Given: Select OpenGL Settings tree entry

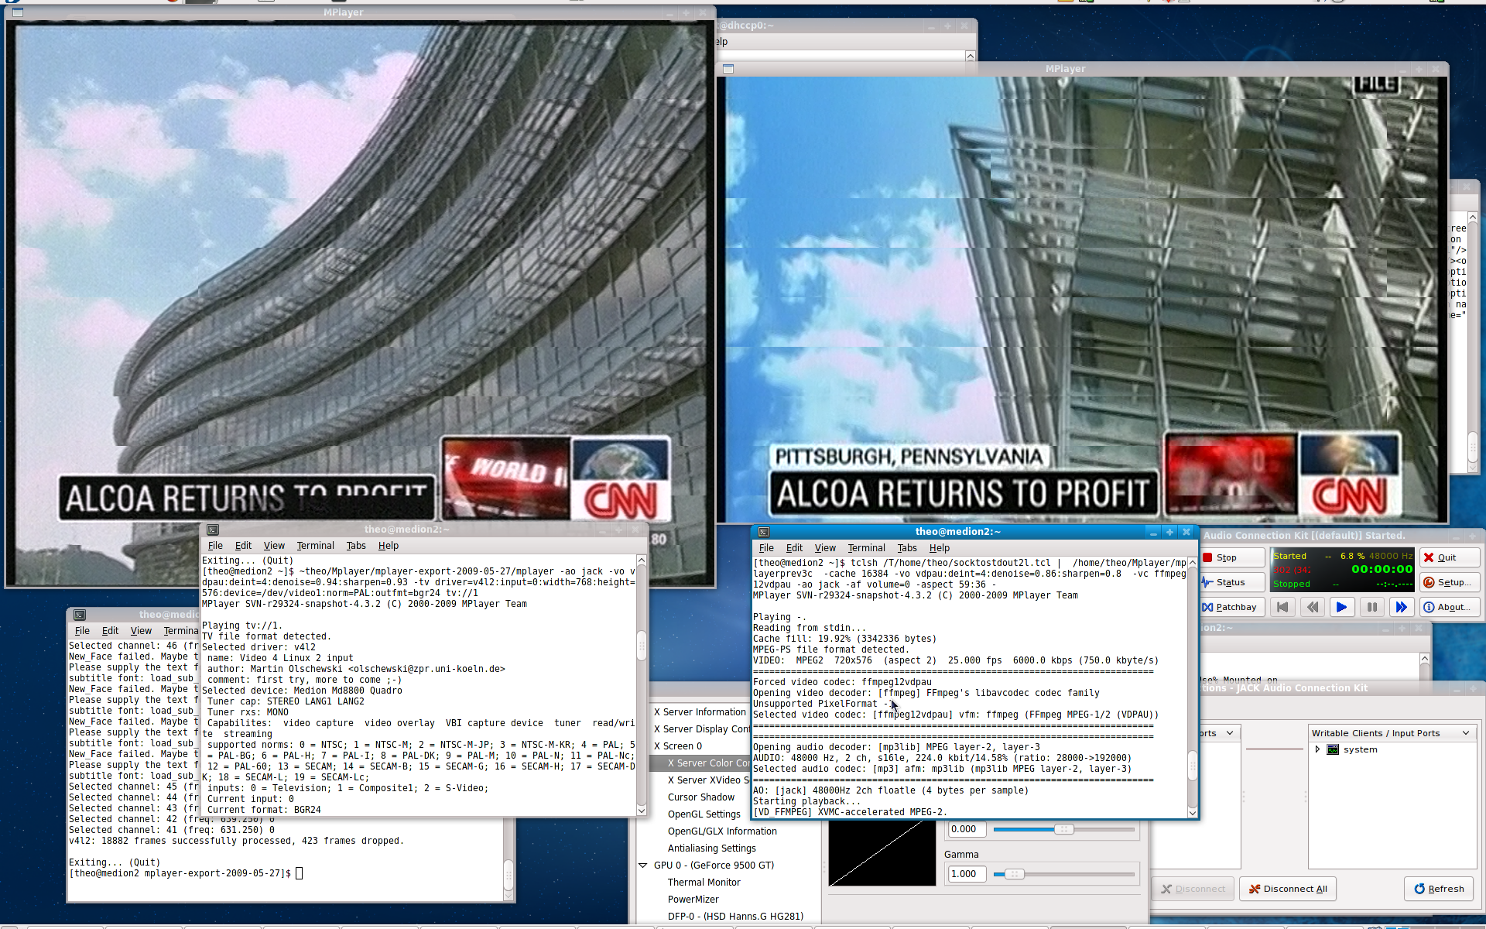Looking at the screenshot, I should pos(704,814).
